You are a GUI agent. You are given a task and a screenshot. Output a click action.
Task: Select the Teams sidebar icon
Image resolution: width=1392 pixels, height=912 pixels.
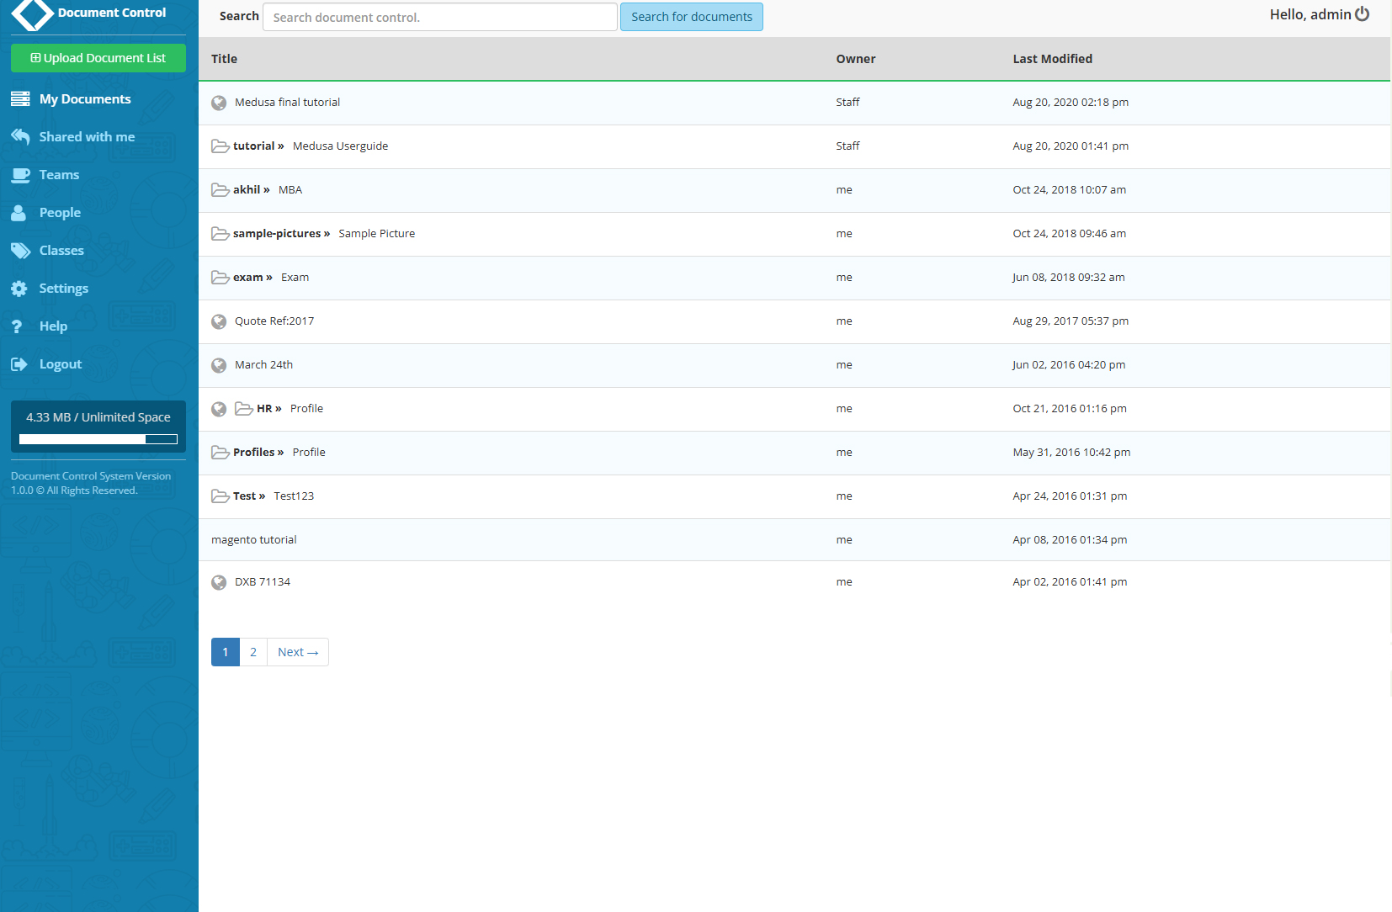click(x=20, y=174)
